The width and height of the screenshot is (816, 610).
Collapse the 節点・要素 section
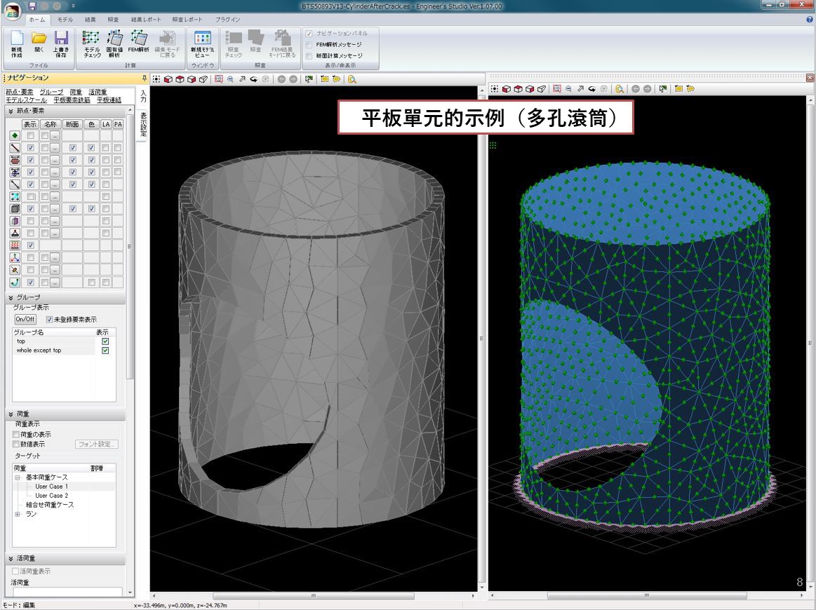click(11, 111)
